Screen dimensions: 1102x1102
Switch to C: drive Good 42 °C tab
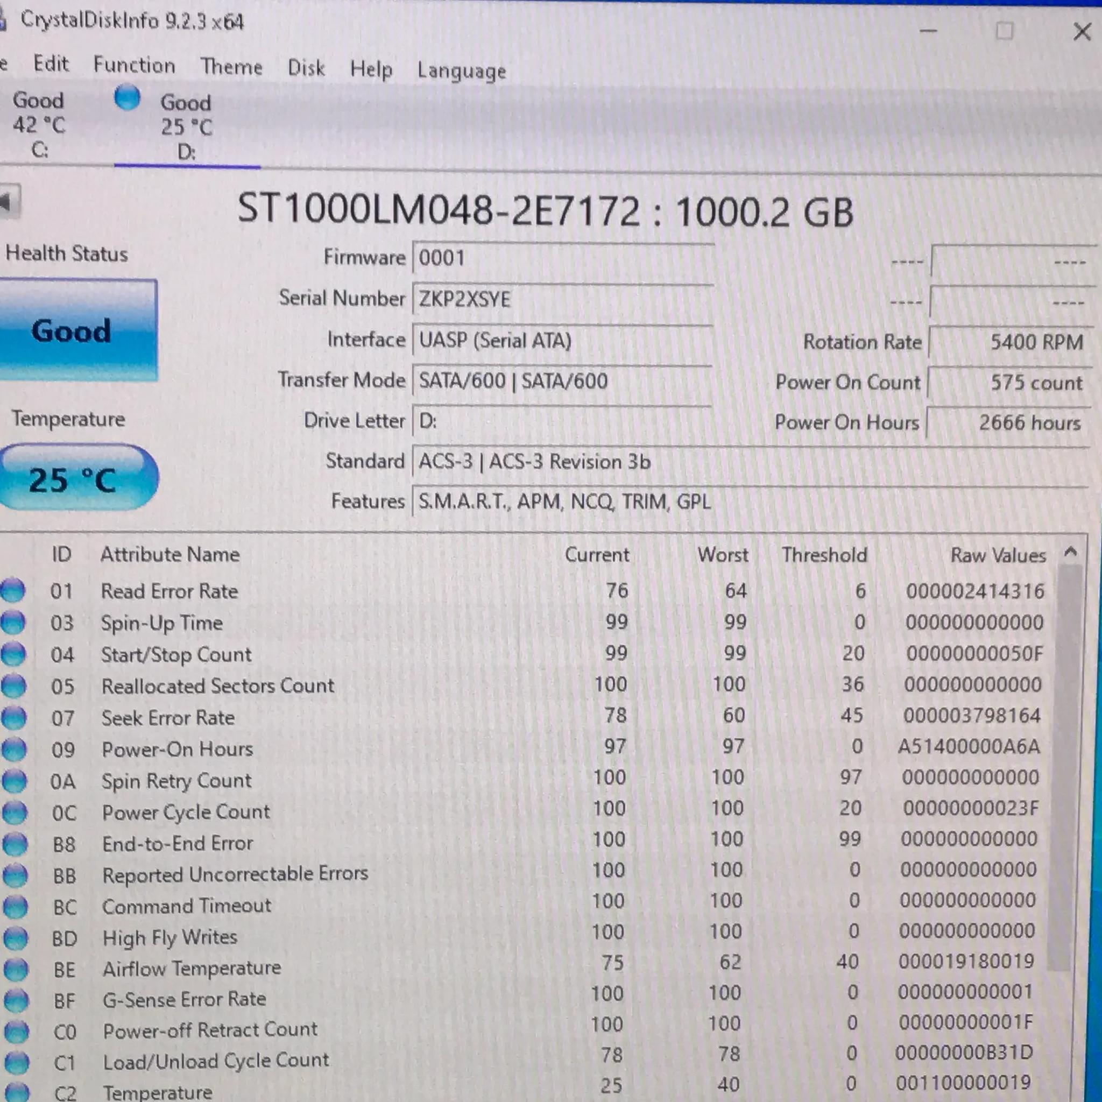click(x=39, y=125)
